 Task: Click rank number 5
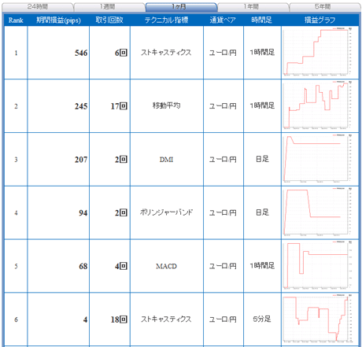pos(16,266)
